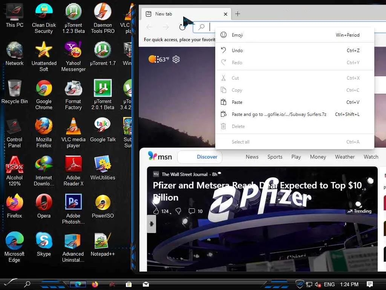Launch PowerISO desktop icon

point(103,206)
